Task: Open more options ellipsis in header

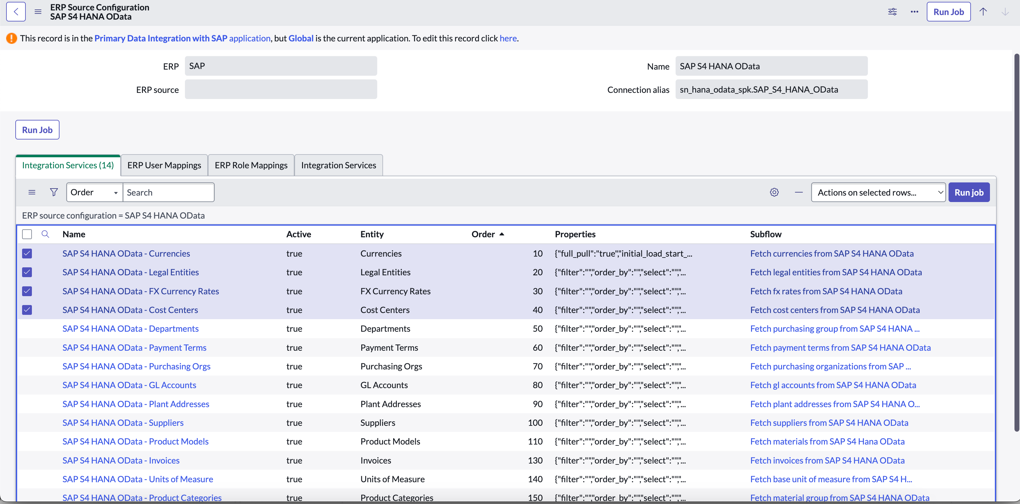Action: [914, 12]
